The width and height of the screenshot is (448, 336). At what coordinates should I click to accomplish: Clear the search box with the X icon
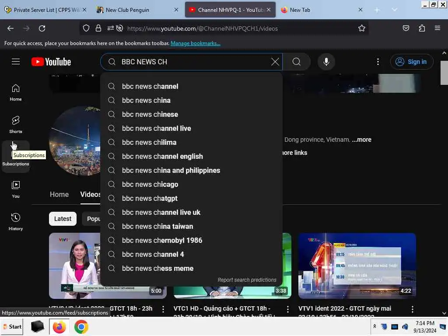(275, 62)
